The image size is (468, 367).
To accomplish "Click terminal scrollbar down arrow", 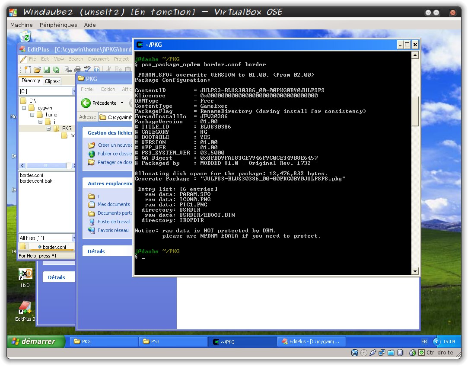I will (415, 271).
